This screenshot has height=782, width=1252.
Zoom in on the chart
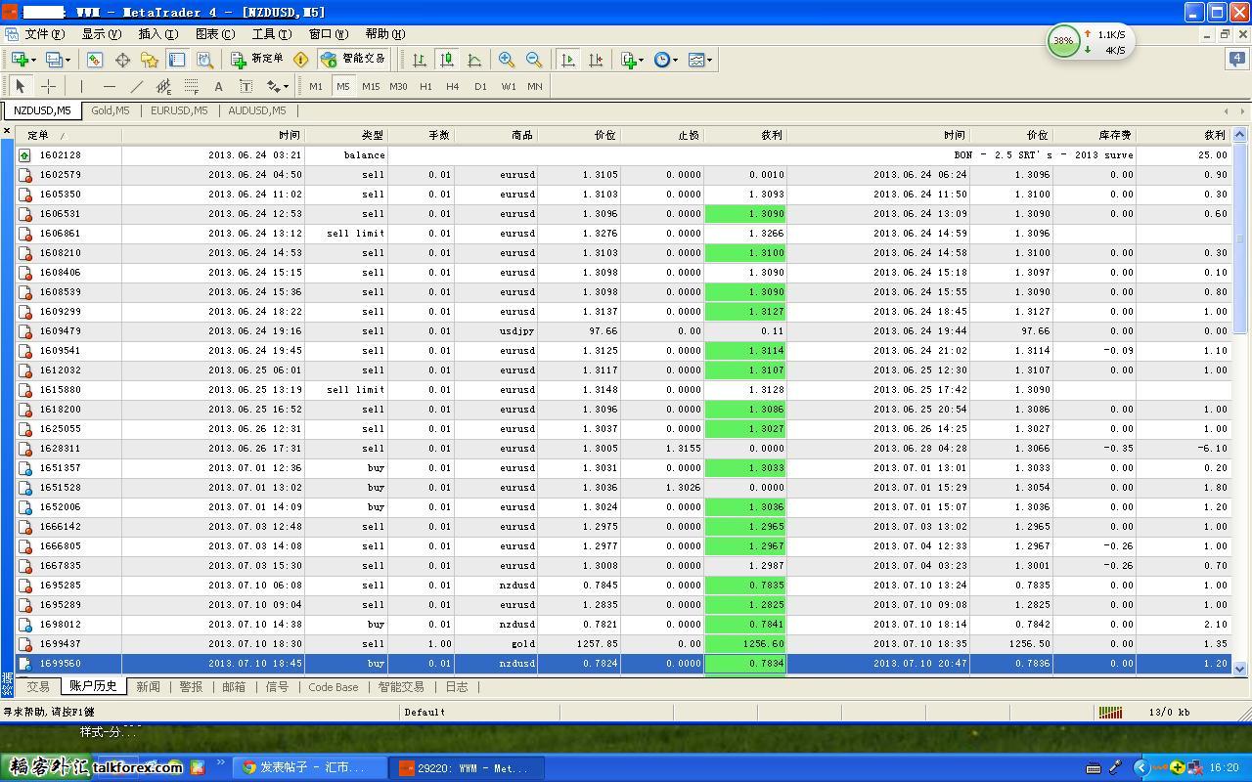[506, 60]
